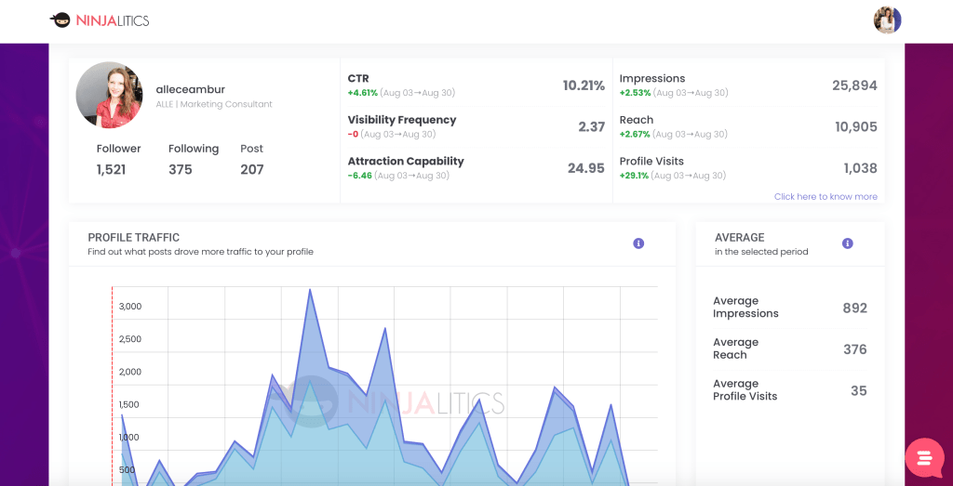Open the 'Click here to know more' link
This screenshot has height=486, width=953.
click(825, 197)
